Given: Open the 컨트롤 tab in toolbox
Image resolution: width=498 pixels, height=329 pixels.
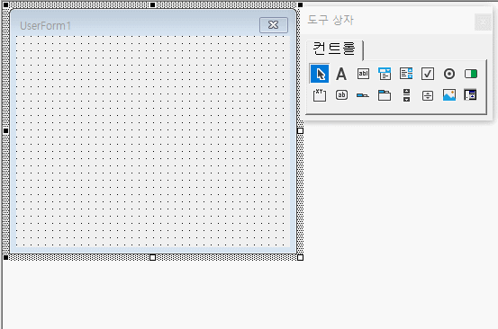Looking at the screenshot, I should (x=334, y=49).
